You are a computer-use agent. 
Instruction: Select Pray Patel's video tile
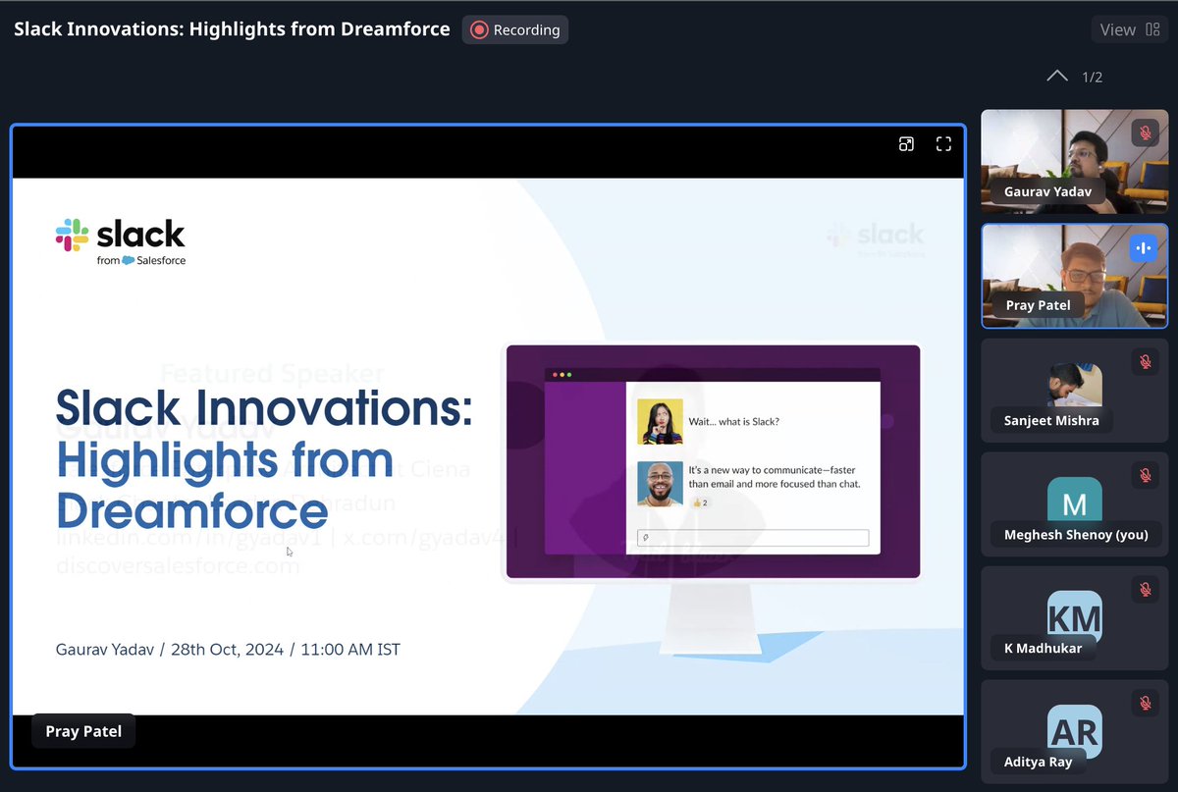pos(1074,276)
